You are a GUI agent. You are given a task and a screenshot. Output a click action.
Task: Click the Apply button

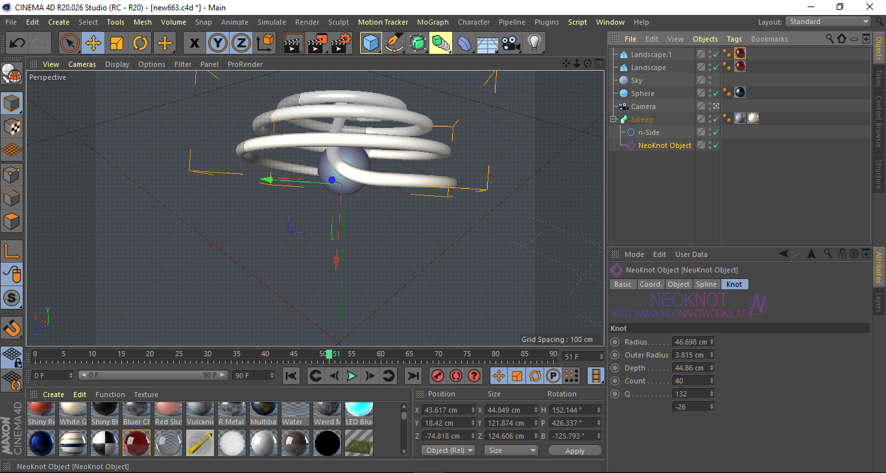tap(575, 450)
